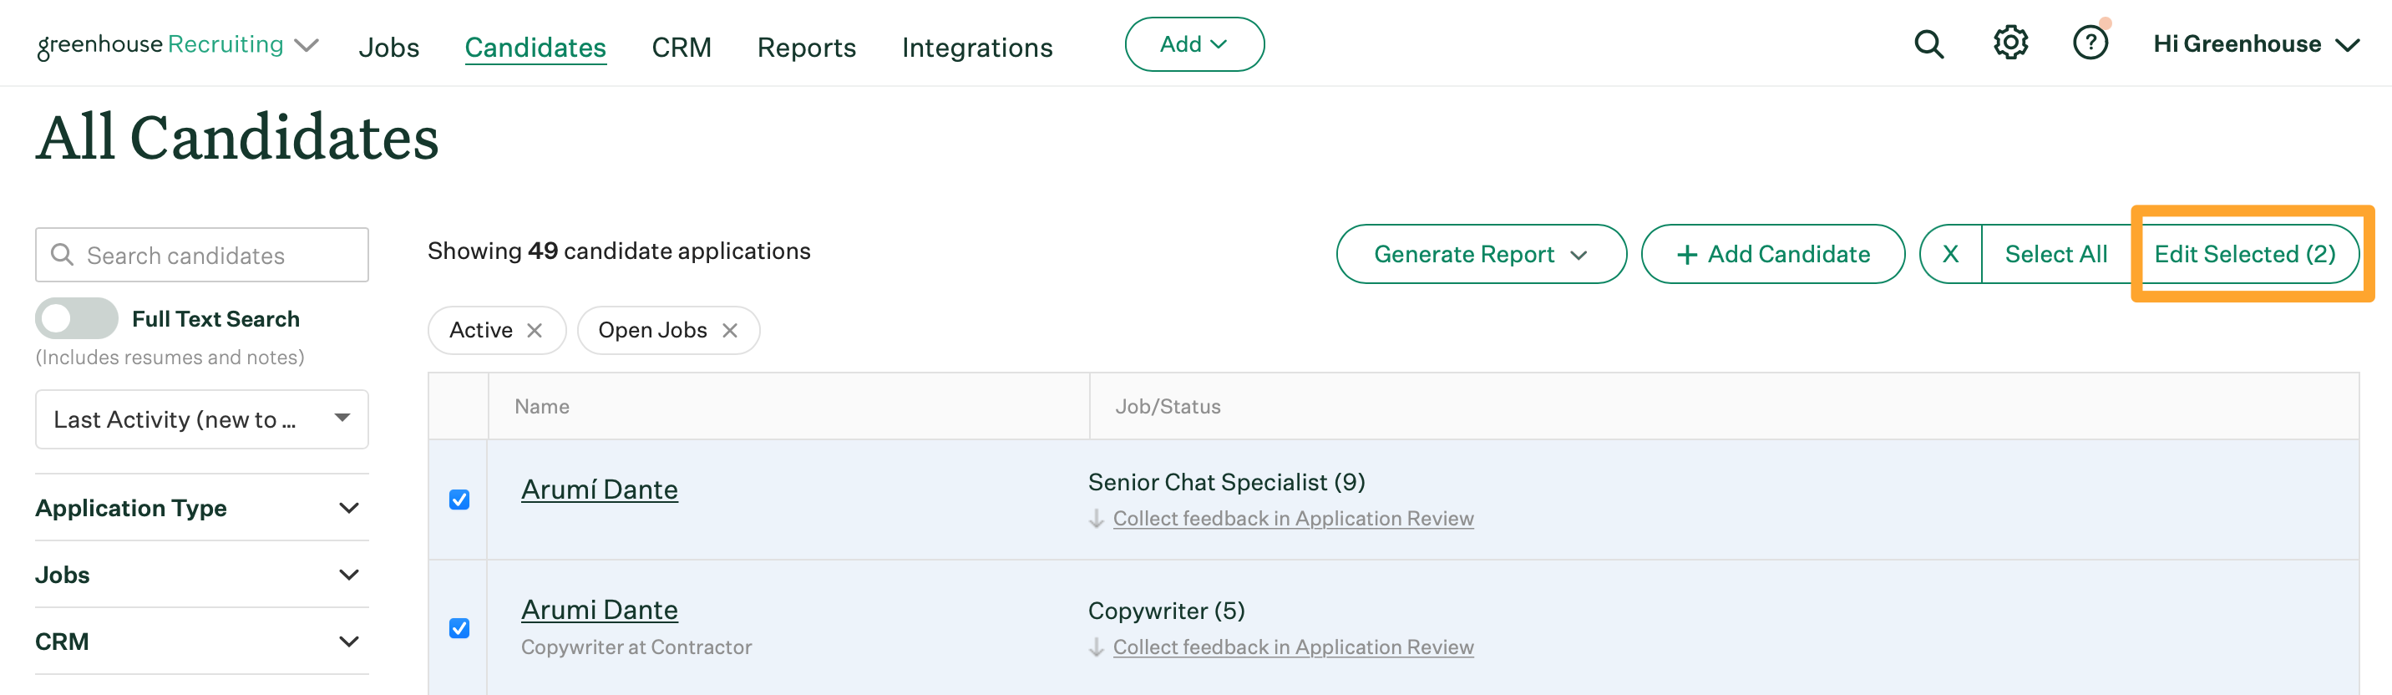Open the greenhouse Recruiting product switcher chevron

307,44
